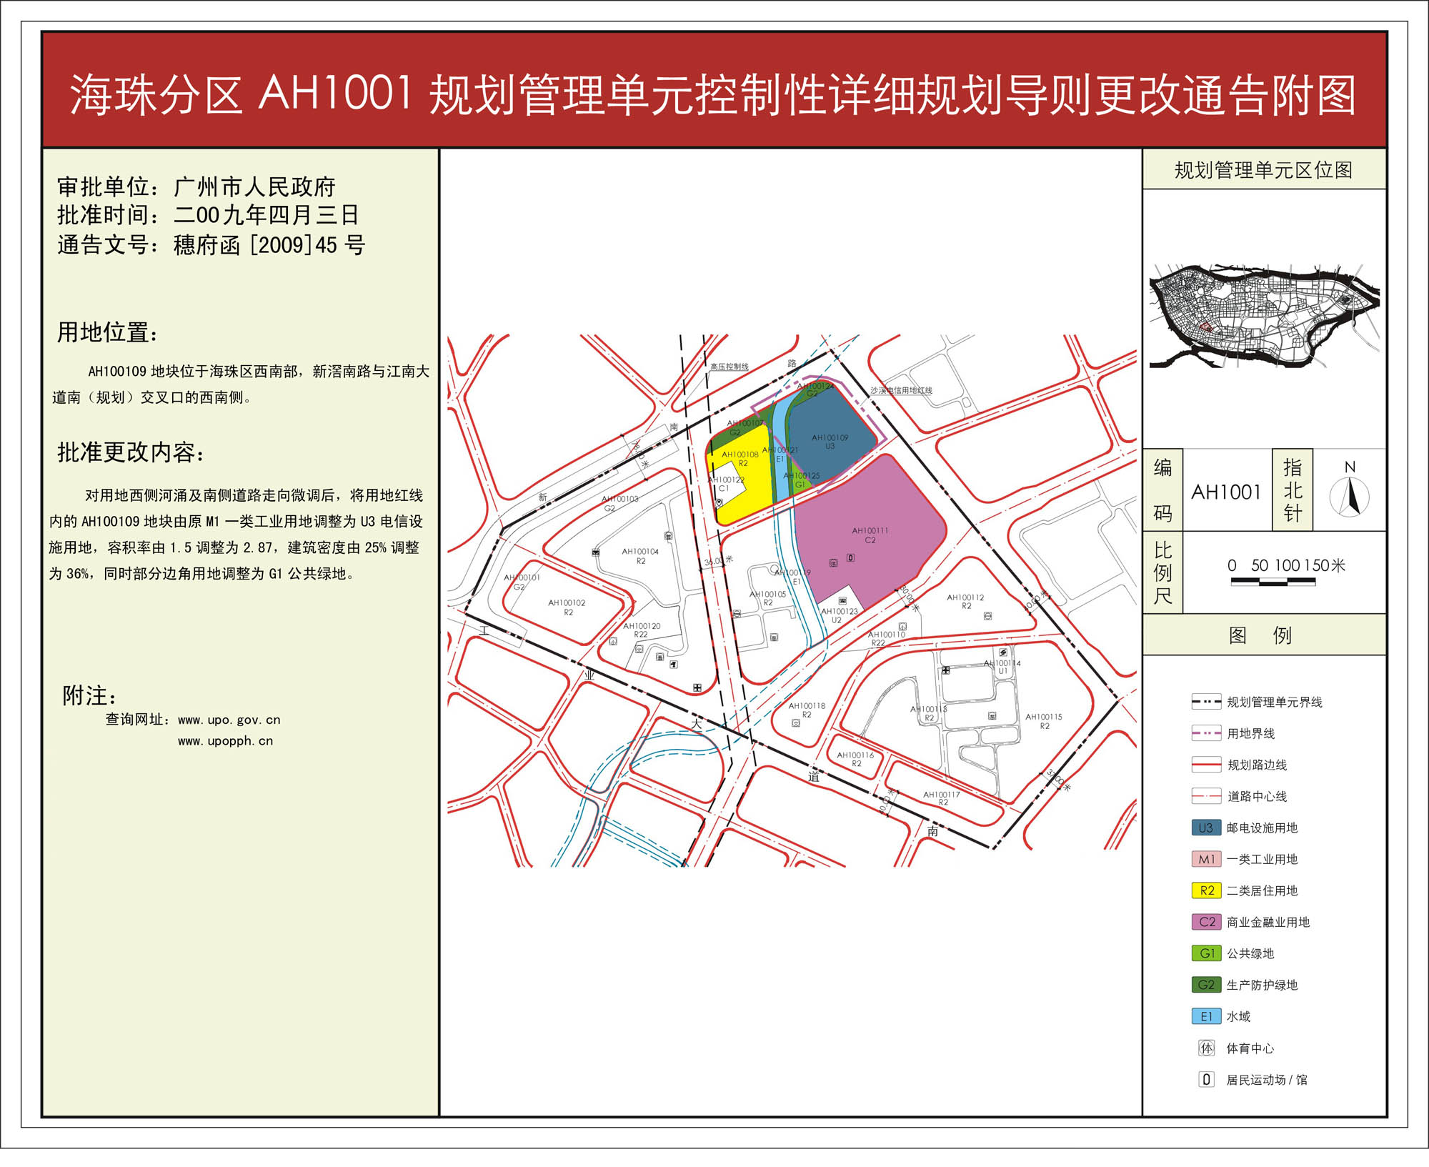
Task: Click the purple 用地界线 legend line sample
Action: (1206, 733)
